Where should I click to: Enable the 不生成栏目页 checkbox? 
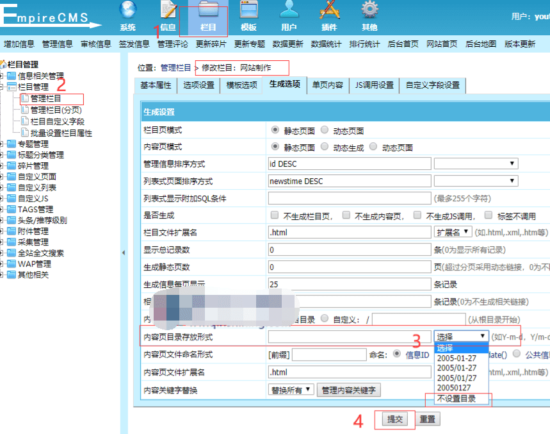pos(275,215)
